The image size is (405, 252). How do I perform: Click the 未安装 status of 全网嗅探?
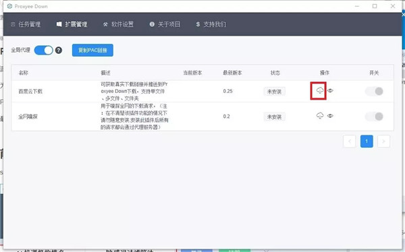(274, 117)
